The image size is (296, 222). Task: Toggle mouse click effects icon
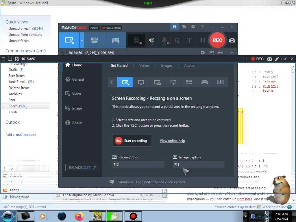click(177, 40)
